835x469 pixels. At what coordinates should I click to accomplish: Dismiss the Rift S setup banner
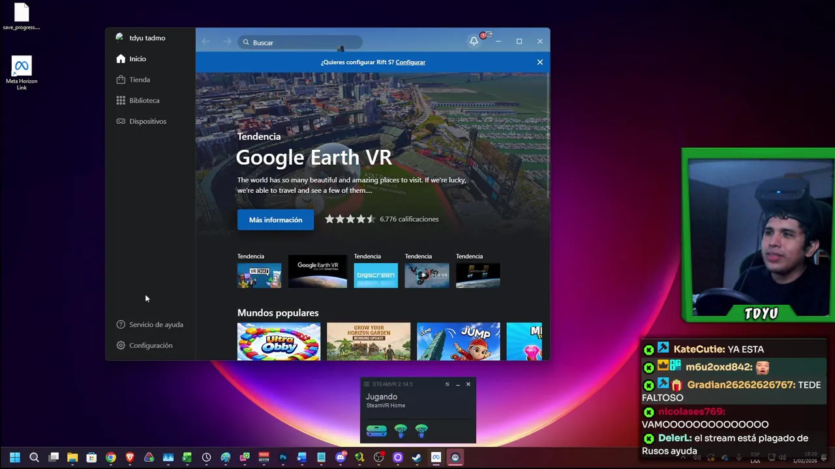point(540,62)
